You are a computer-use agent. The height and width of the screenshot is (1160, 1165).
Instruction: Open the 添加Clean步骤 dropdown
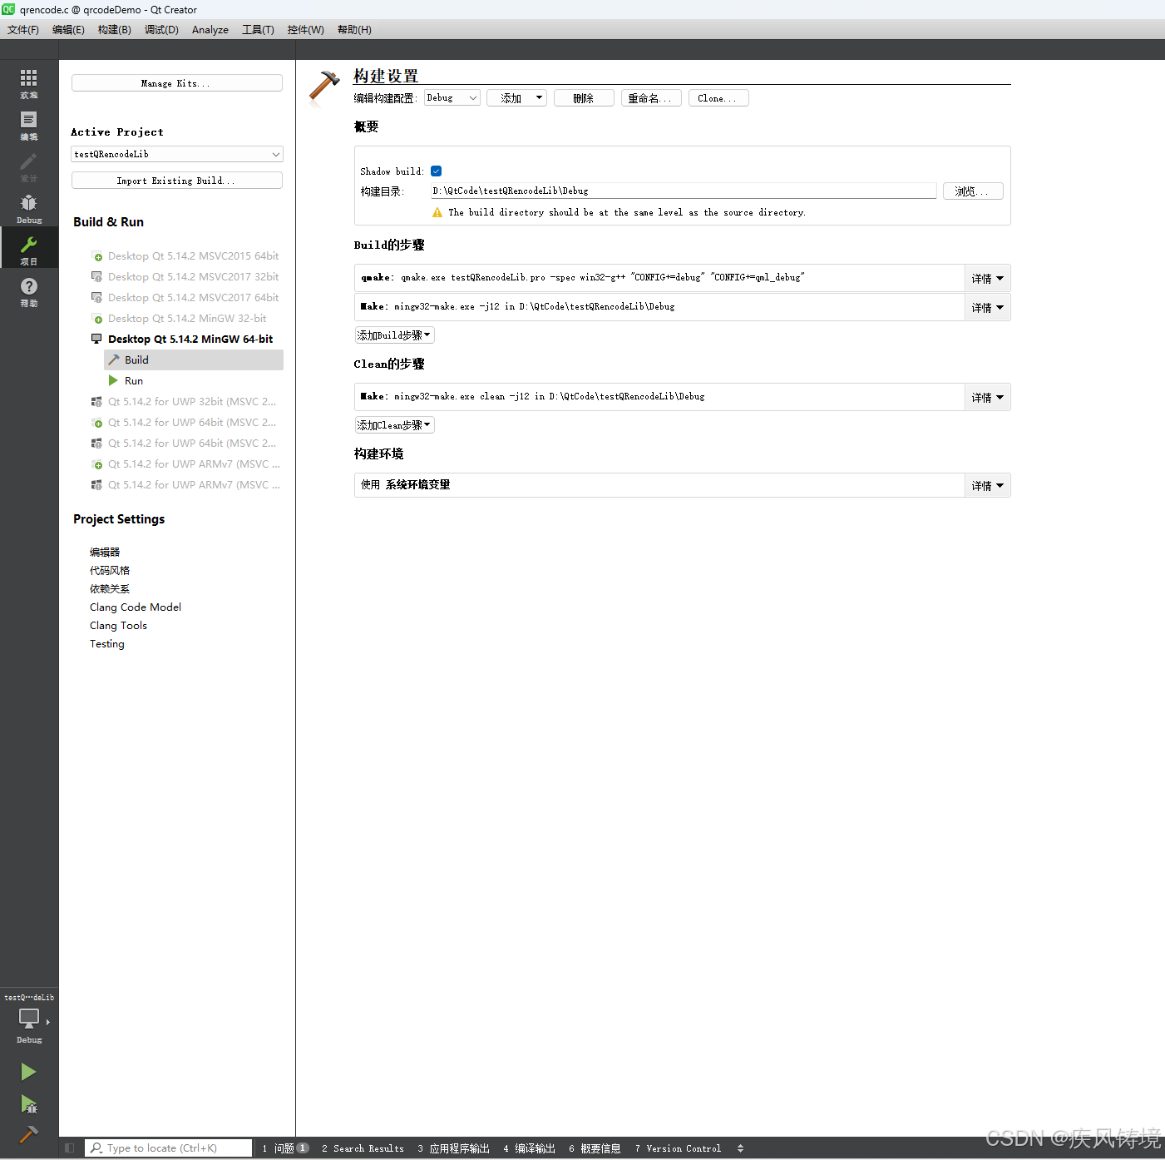394,425
